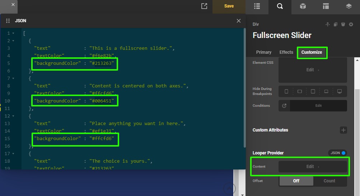The image size is (360, 196).
Task: Open the Inspector magnifier tab
Action: pyautogui.click(x=280, y=6)
